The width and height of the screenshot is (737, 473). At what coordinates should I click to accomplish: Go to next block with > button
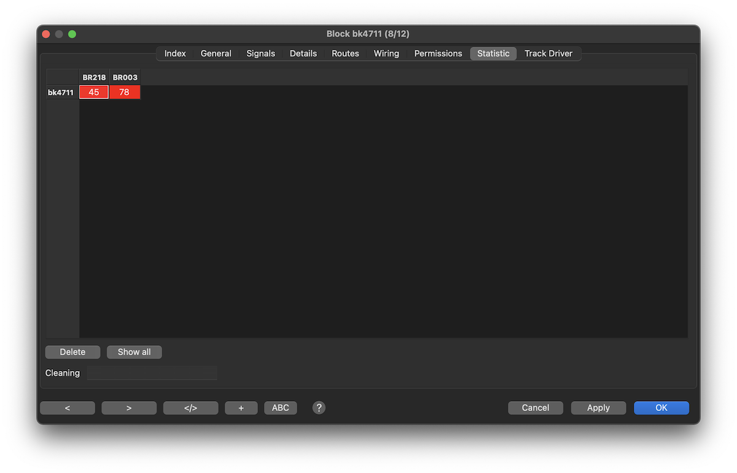(129, 408)
